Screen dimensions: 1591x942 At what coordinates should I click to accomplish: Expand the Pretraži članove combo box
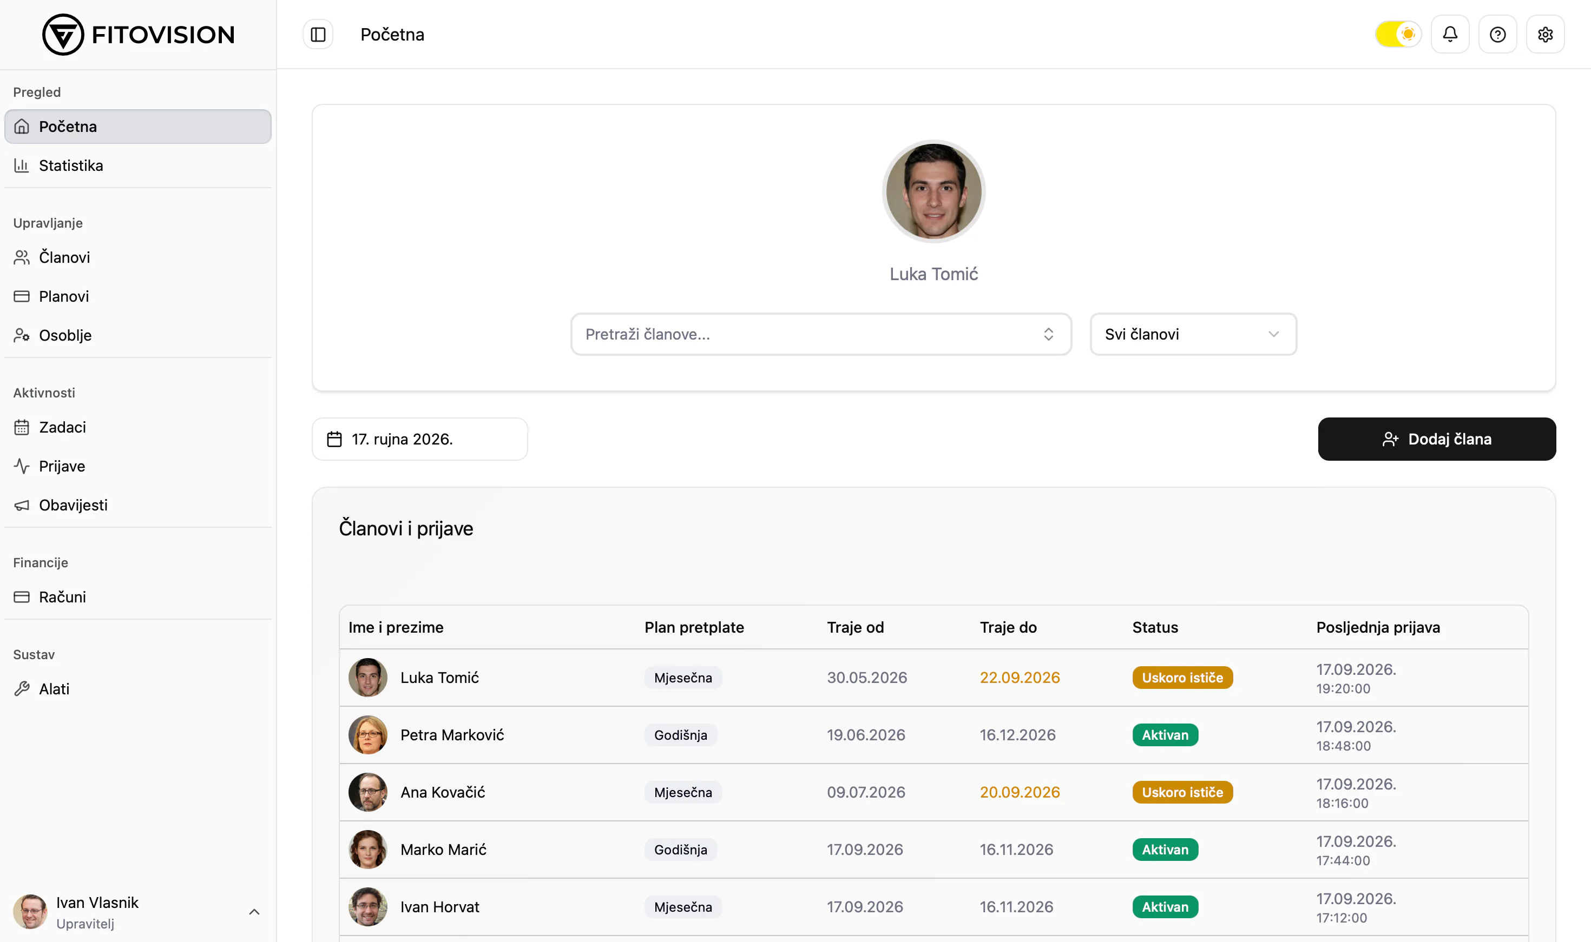[820, 335]
